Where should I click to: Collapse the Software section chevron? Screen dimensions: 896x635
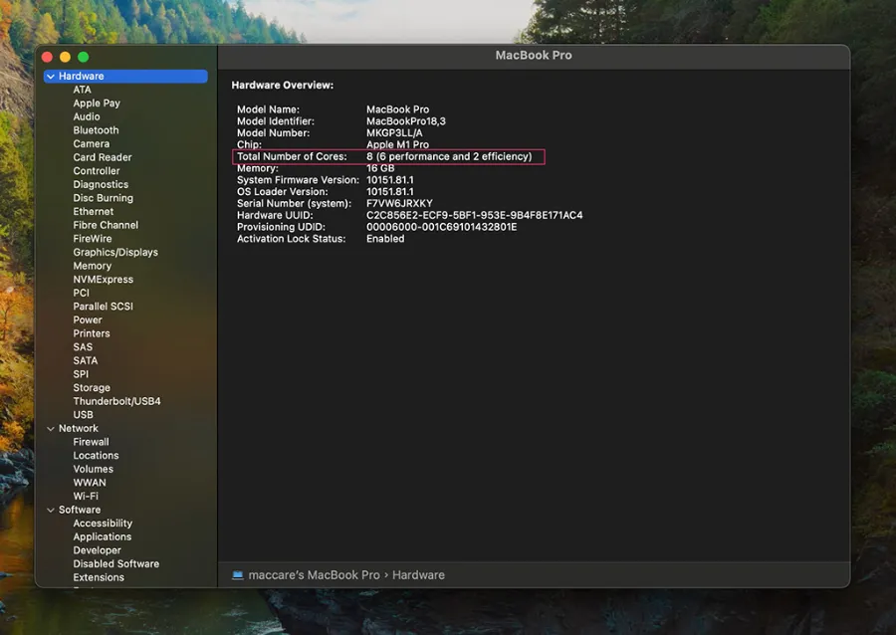pos(51,510)
